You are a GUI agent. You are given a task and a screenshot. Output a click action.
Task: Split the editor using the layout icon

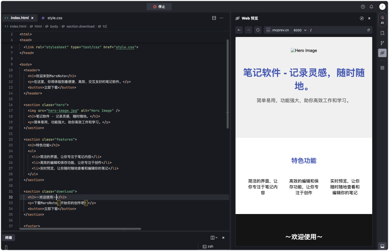click(213, 18)
